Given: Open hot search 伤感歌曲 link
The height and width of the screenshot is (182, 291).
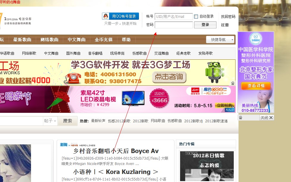Looking at the screenshot, I should click(175, 121).
